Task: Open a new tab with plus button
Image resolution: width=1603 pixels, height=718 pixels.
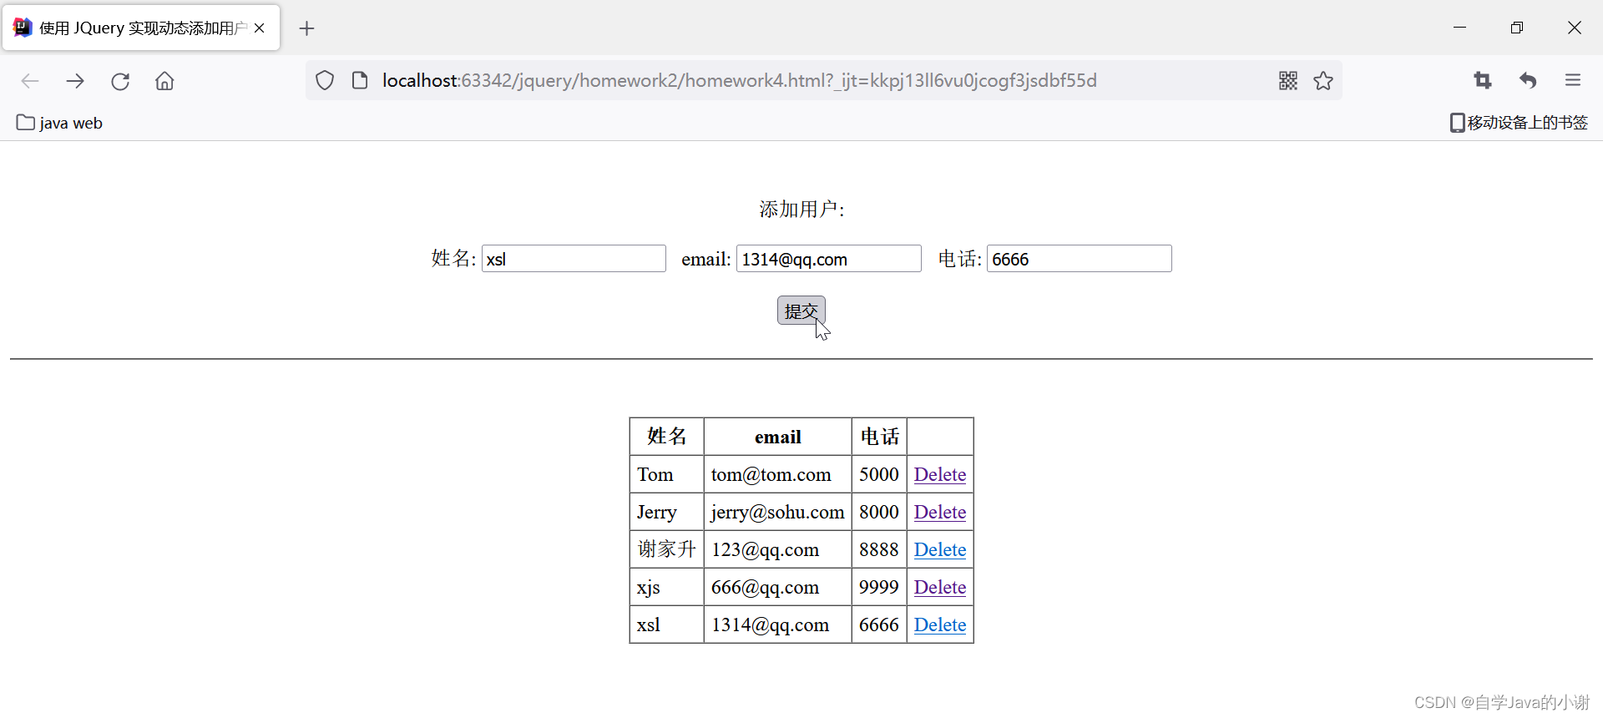Action: tap(306, 28)
